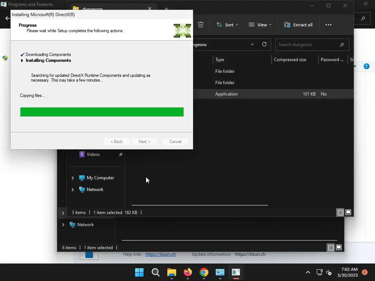Click the search icon in Programs and Features
Image resolution: width=375 pixels, height=281 pixels.
coord(363,18)
